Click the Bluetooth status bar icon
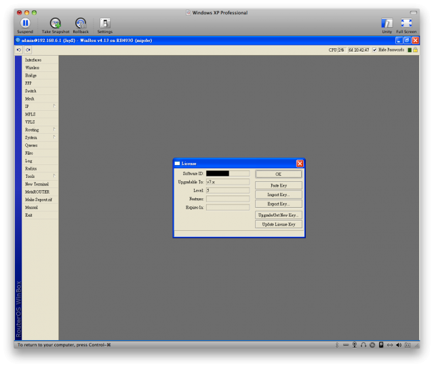This screenshot has height=368, width=434. 337,345
